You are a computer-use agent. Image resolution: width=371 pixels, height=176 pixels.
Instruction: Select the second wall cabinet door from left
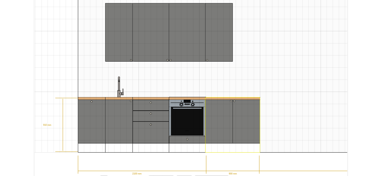point(151,32)
